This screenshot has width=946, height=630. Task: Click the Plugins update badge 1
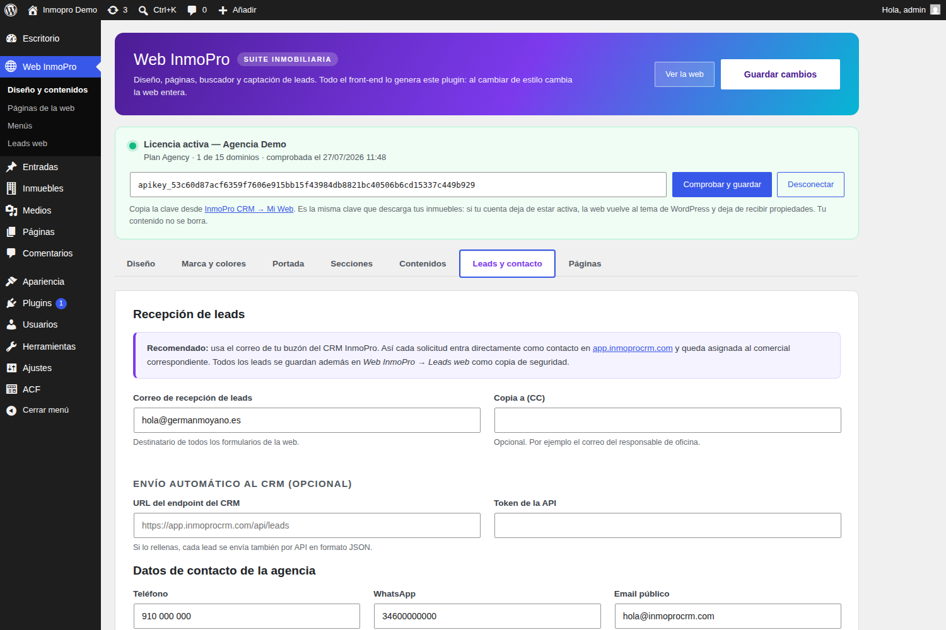[61, 304]
